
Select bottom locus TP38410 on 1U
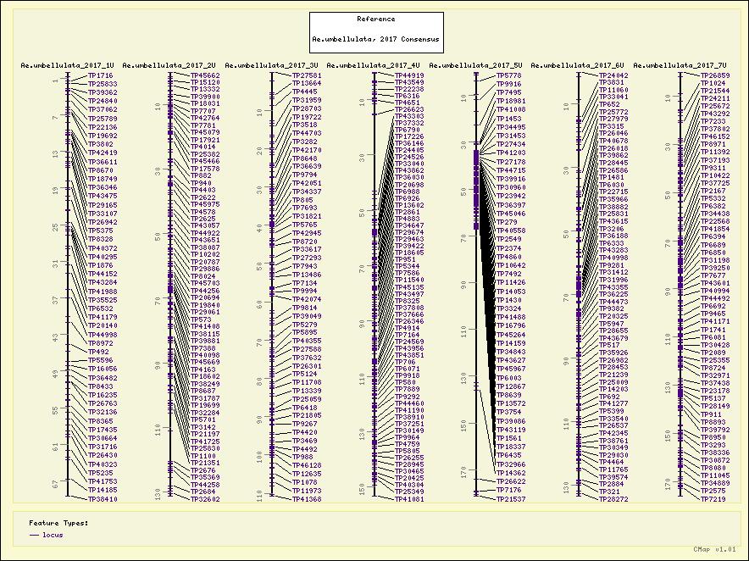(103, 500)
